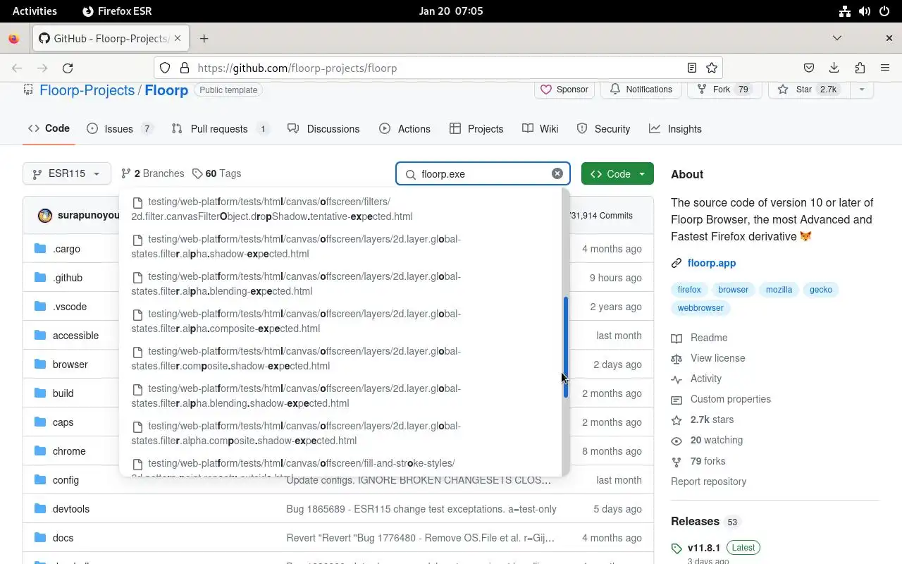Viewport: 902px width, 564px height.
Task: Click the site security lock icon
Action: pos(185,68)
